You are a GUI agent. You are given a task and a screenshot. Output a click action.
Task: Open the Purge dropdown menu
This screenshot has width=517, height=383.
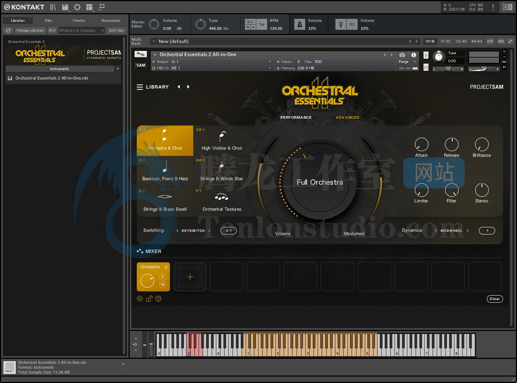407,62
